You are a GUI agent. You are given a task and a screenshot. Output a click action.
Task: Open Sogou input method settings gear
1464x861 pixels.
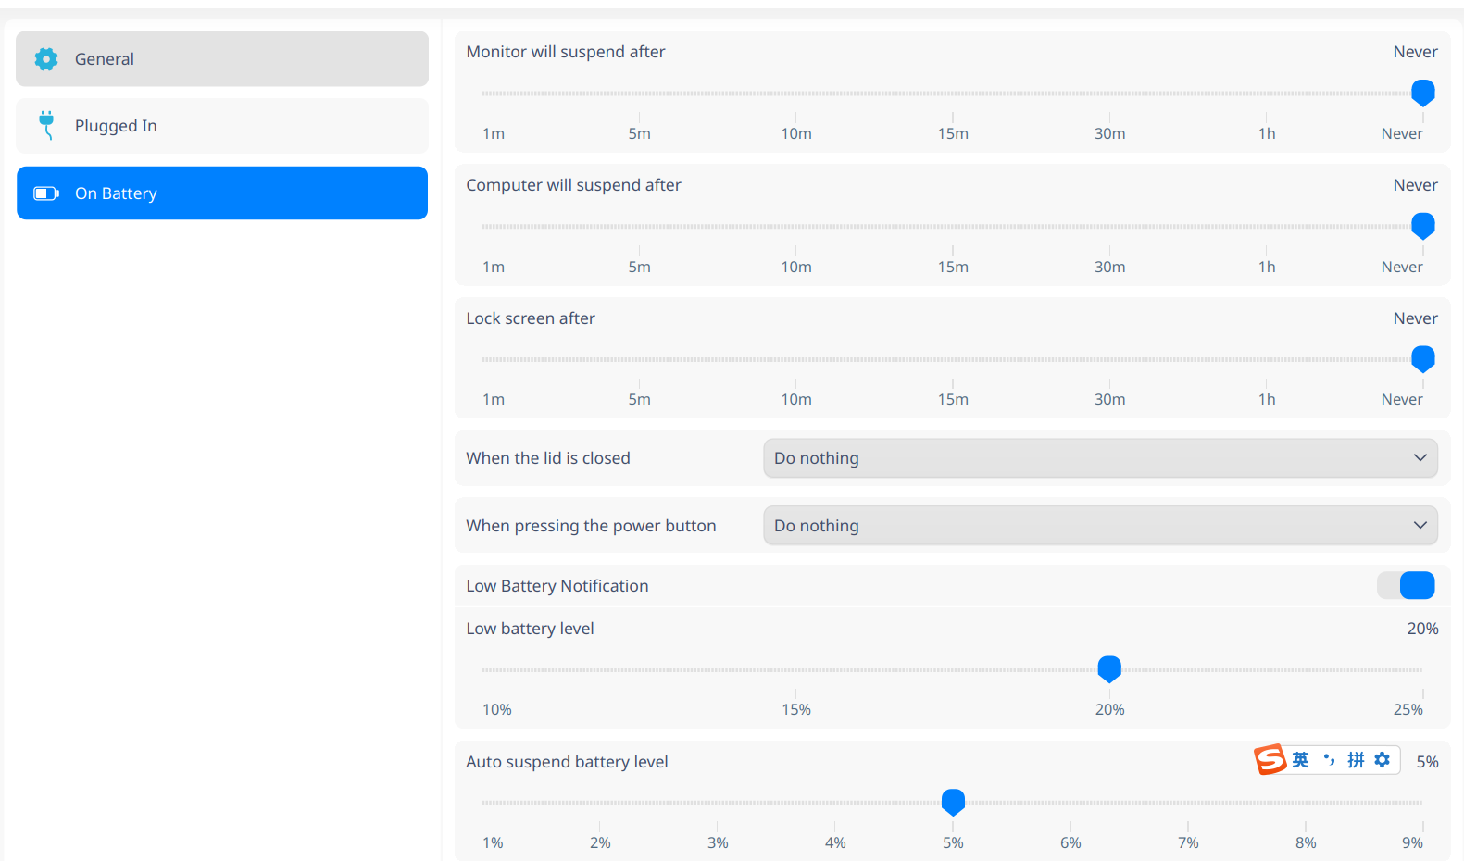[x=1383, y=760]
